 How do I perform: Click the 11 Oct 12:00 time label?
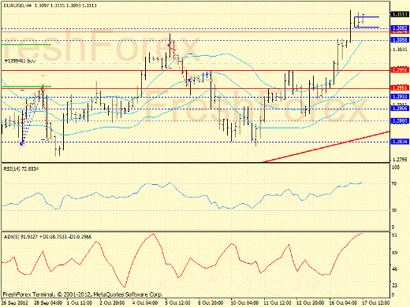pos(278,302)
